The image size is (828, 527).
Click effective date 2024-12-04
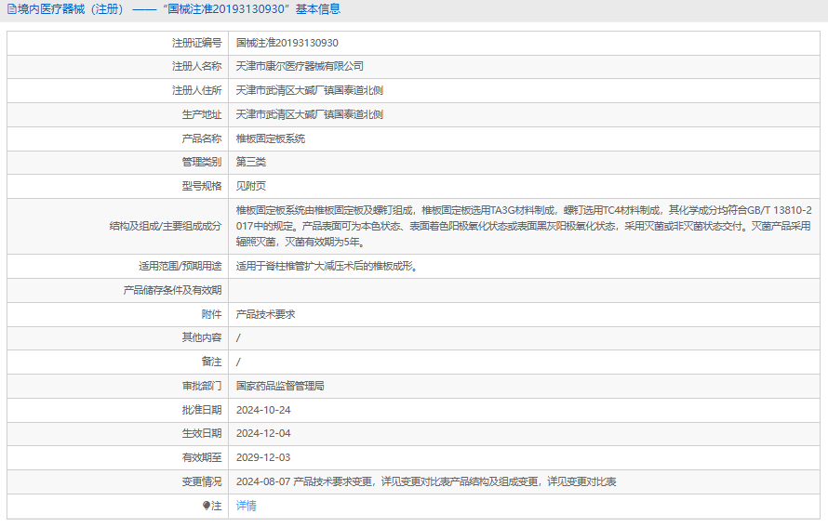coord(263,433)
